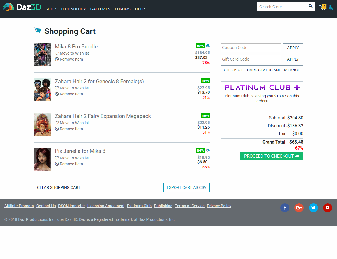
Task: Click the user account icon in the header
Action: pyautogui.click(x=330, y=8)
